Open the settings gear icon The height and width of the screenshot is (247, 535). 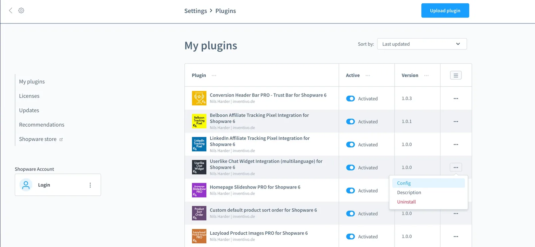tap(21, 10)
